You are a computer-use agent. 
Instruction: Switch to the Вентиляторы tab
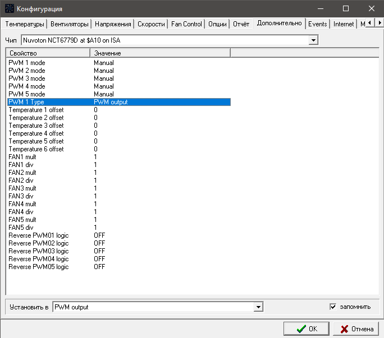pos(69,24)
